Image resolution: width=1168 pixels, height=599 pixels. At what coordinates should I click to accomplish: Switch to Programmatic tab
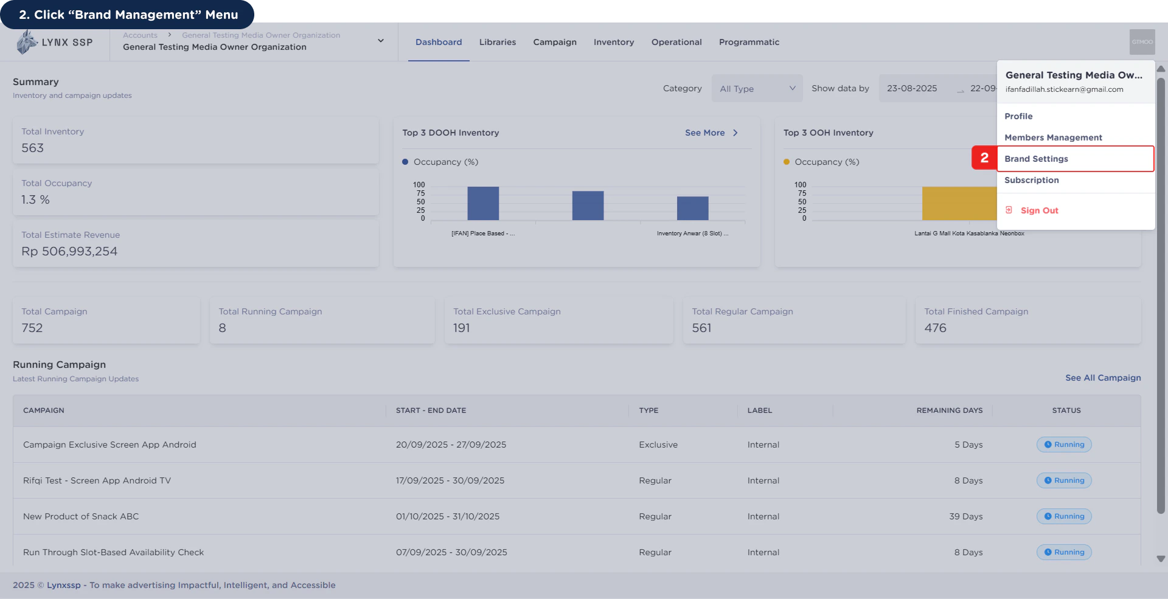coord(749,42)
